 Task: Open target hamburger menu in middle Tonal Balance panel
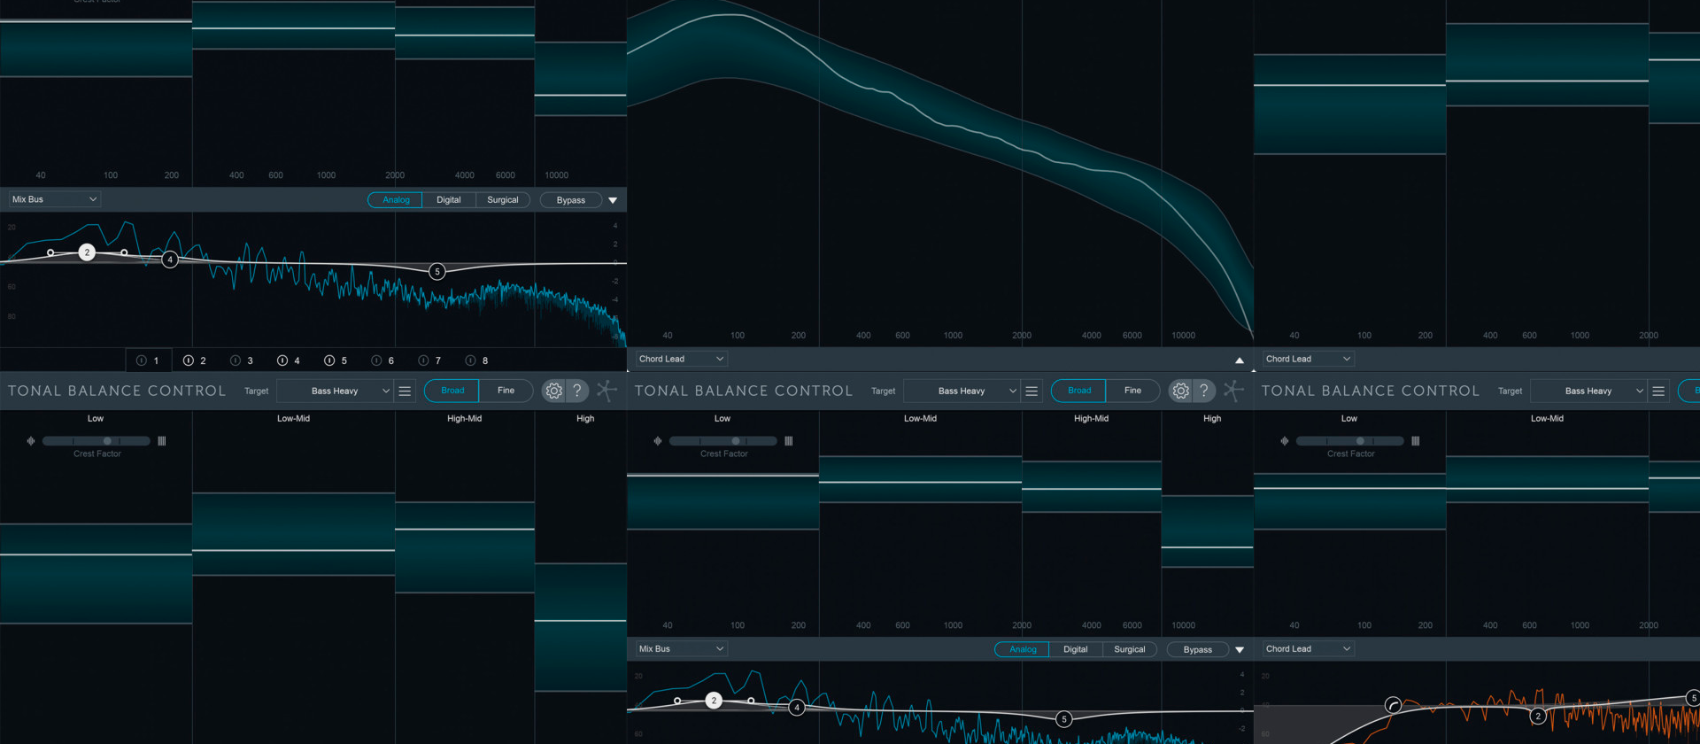click(x=1032, y=391)
